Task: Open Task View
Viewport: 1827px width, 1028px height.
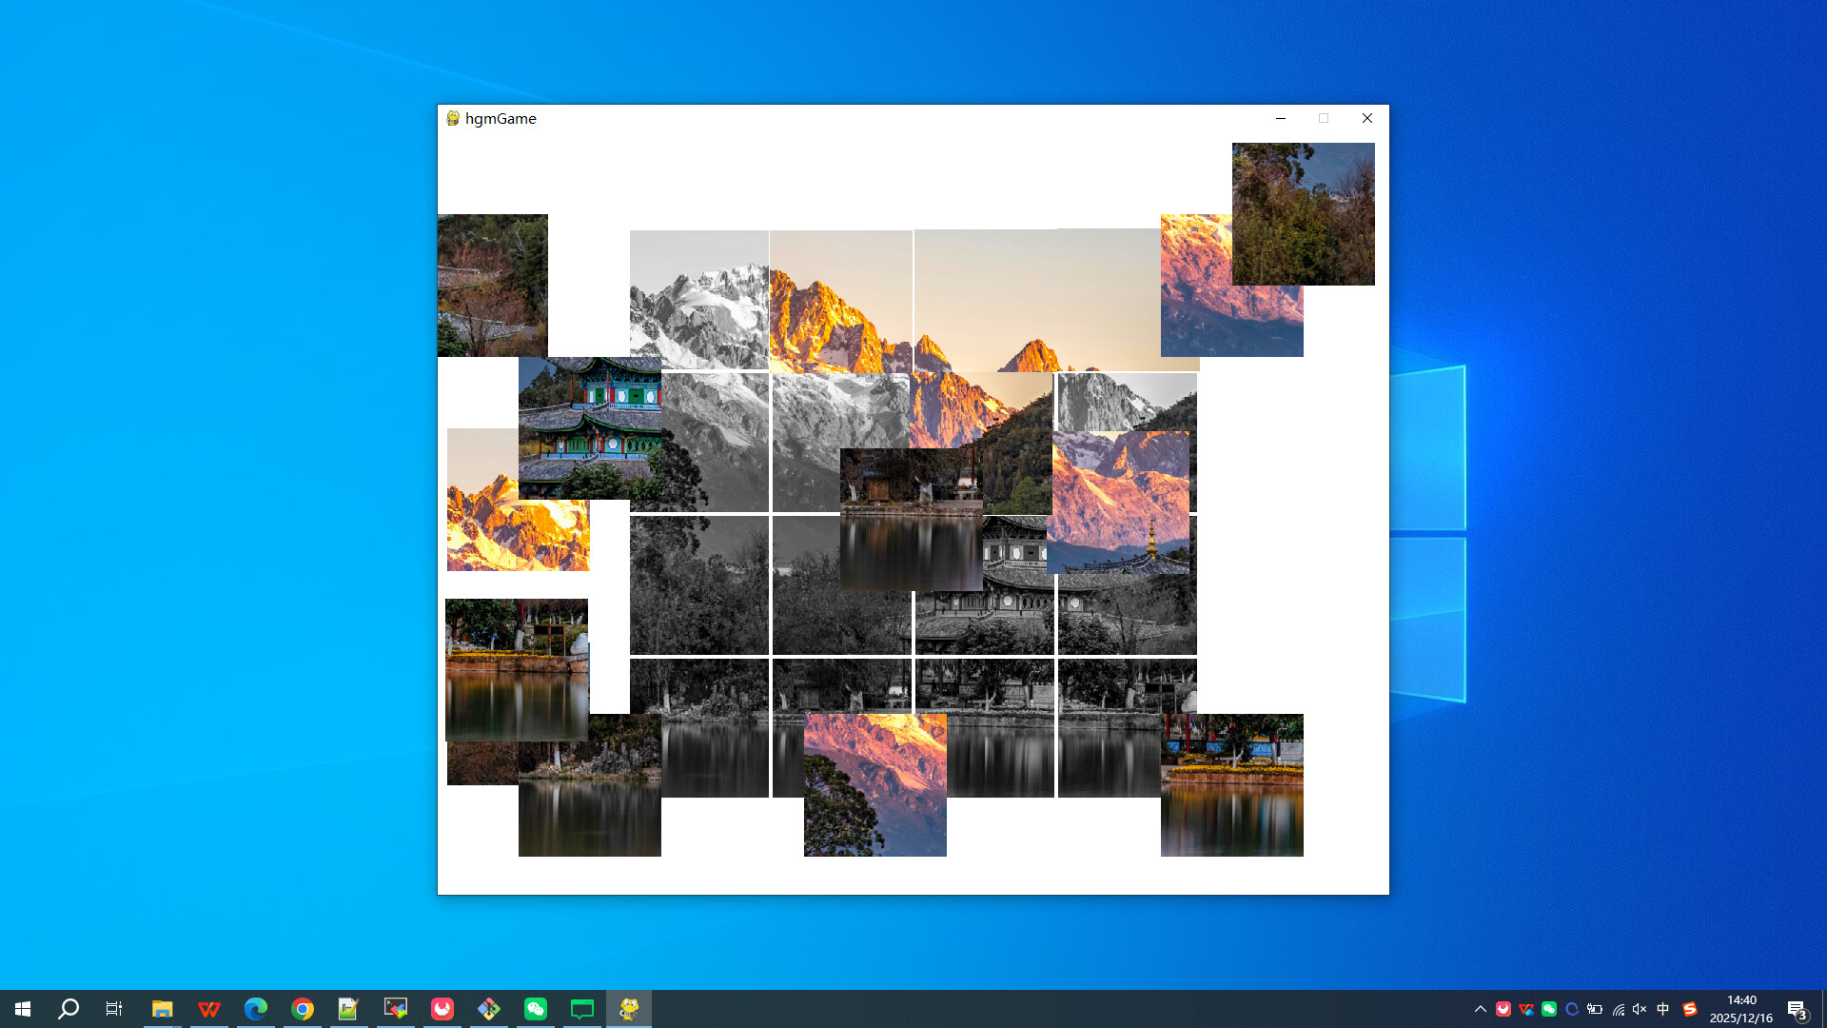Action: (113, 1008)
